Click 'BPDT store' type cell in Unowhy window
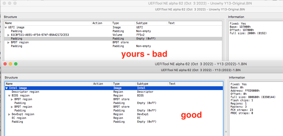The height and width of the screenshot is (136, 283). [x=120, y=42]
